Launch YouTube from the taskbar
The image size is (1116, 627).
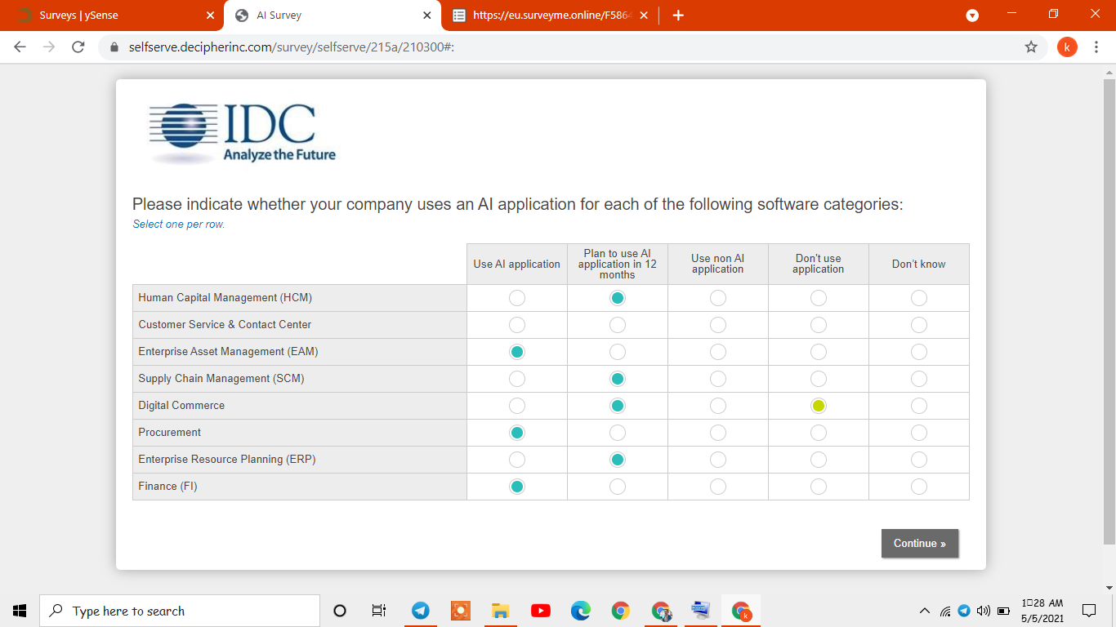pos(541,611)
